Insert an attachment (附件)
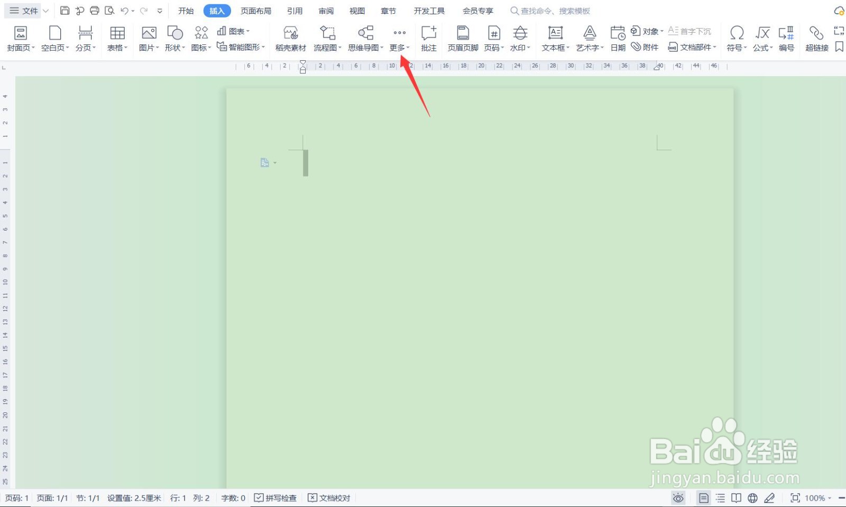The width and height of the screenshot is (846, 507). pos(645,47)
